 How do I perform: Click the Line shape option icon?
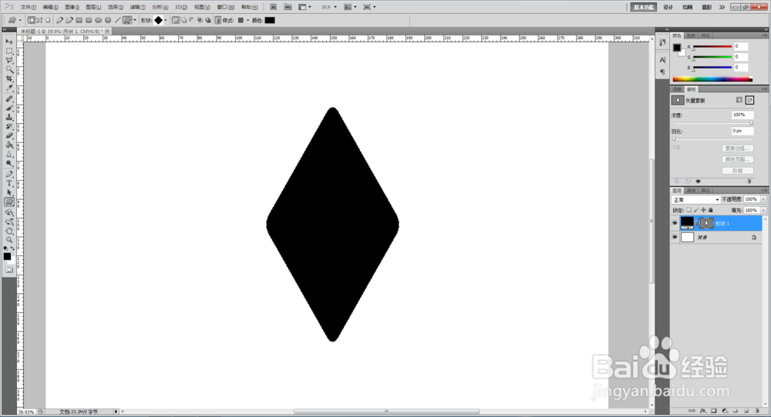pos(117,20)
